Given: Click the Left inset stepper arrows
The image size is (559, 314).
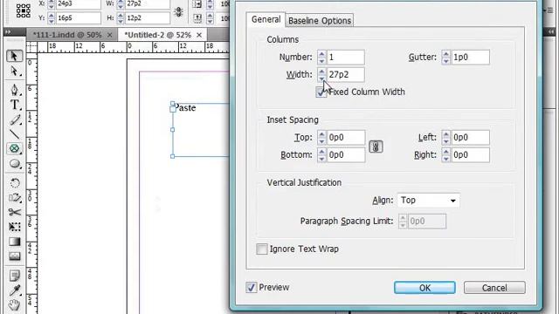Looking at the screenshot, I should [x=446, y=138].
